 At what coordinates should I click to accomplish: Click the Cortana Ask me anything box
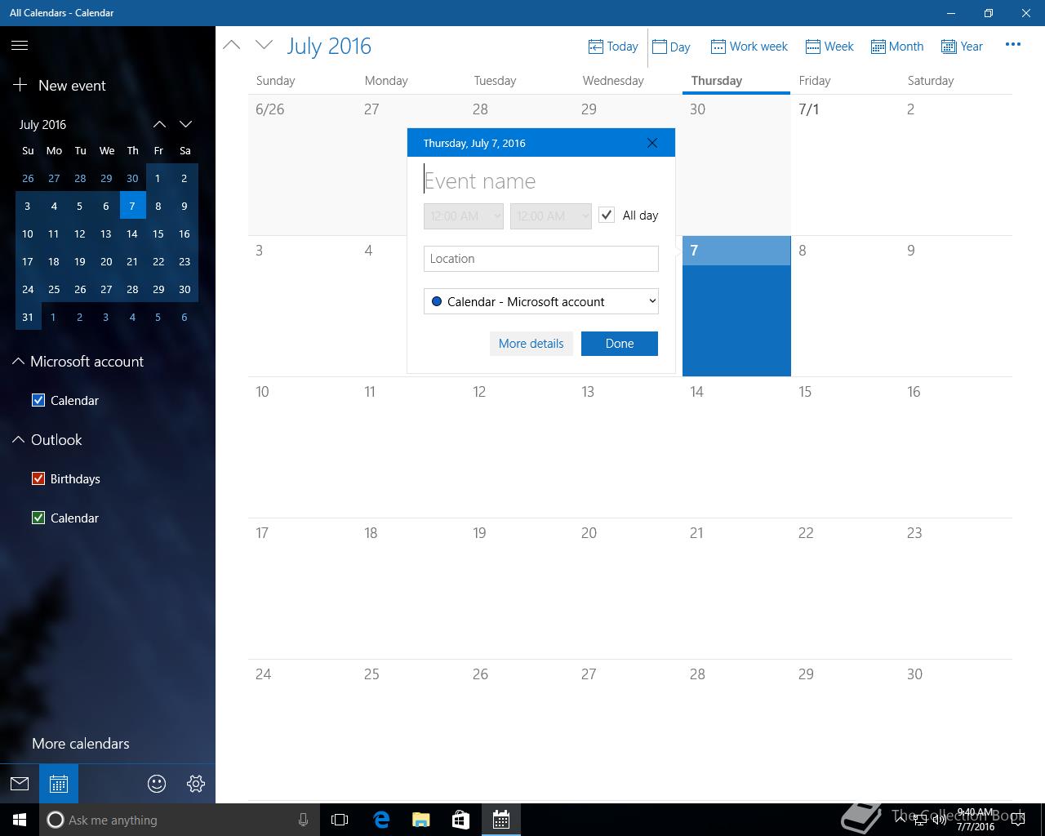tap(178, 820)
